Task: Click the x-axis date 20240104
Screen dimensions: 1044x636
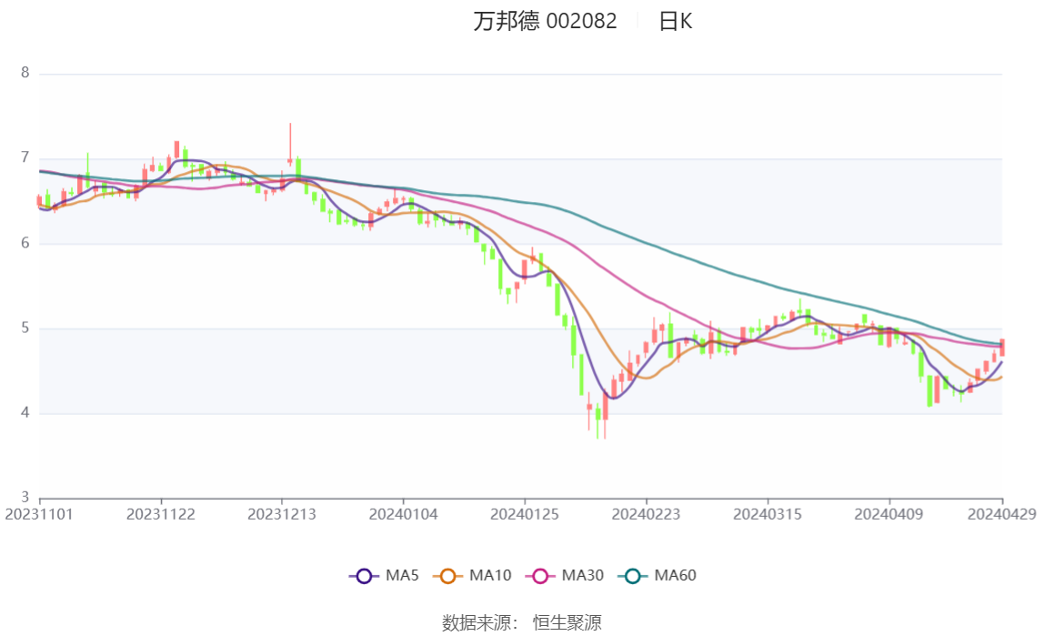Action: click(x=404, y=515)
